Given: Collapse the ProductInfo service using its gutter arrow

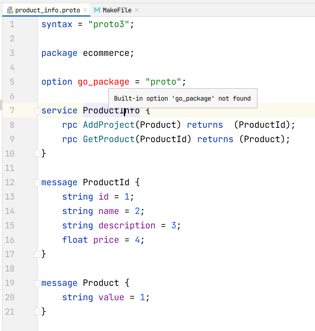Looking at the screenshot, I should [x=37, y=110].
